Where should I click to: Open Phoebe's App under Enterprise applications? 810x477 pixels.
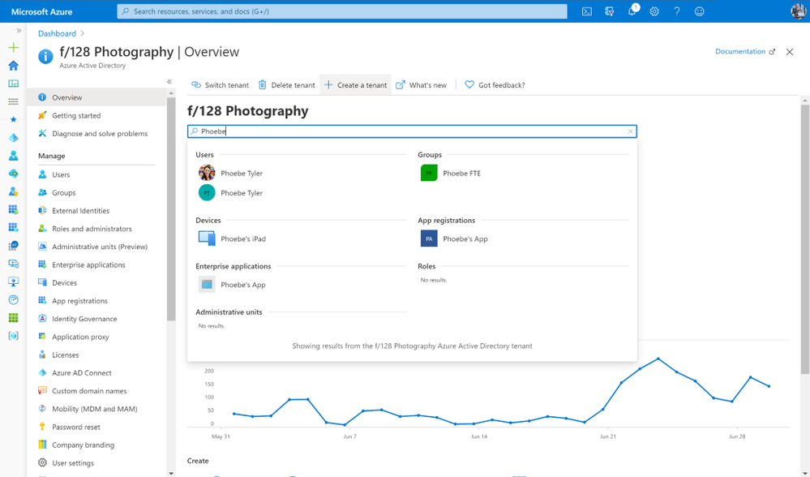233,285
